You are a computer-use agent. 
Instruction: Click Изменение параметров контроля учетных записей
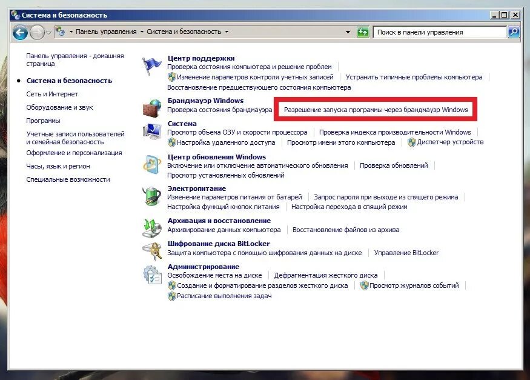tap(255, 77)
